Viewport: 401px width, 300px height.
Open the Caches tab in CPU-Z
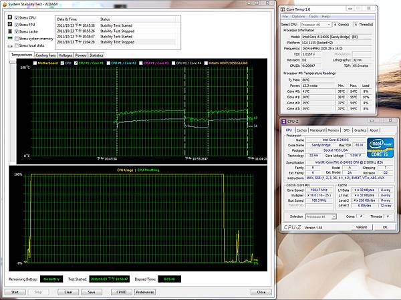click(x=301, y=130)
